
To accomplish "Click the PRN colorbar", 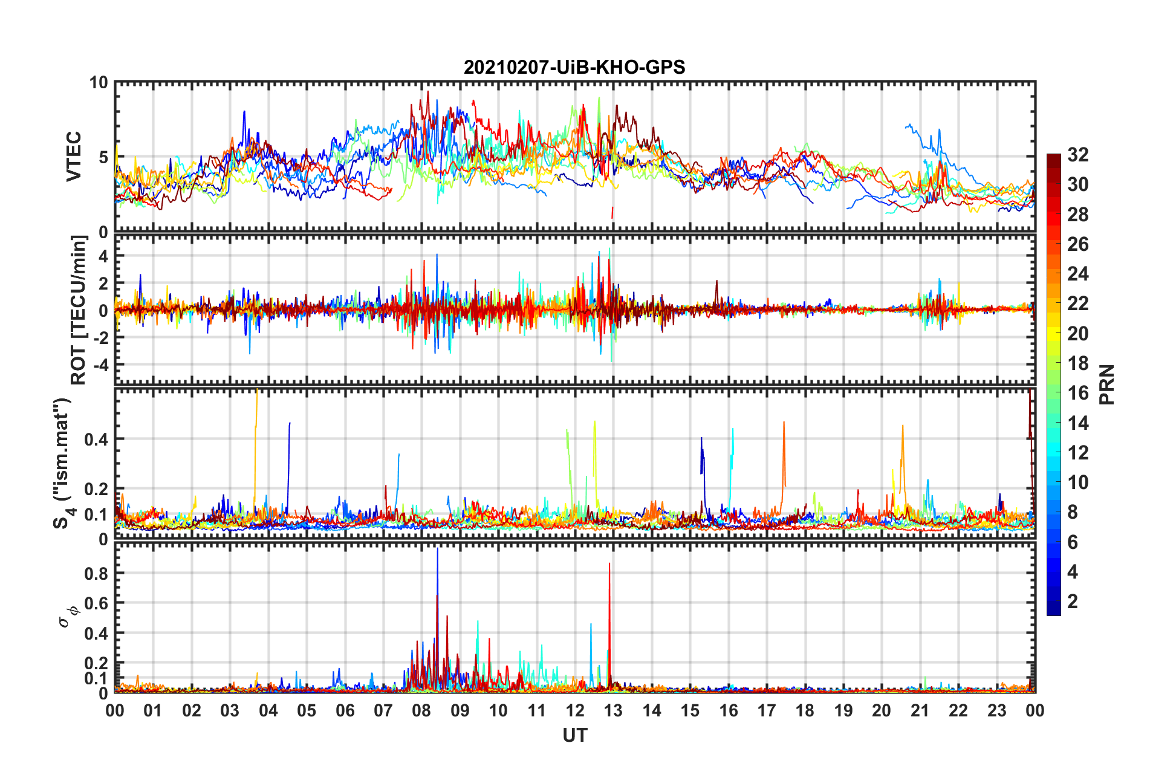I will tap(1053, 384).
